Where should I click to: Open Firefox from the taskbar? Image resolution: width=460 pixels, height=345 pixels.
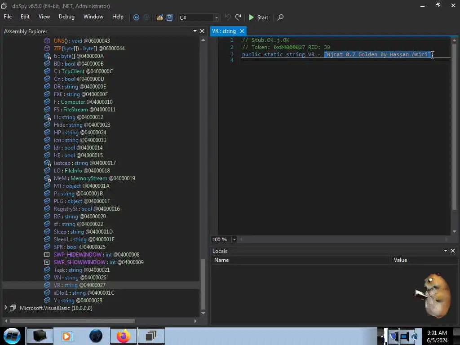(124, 336)
